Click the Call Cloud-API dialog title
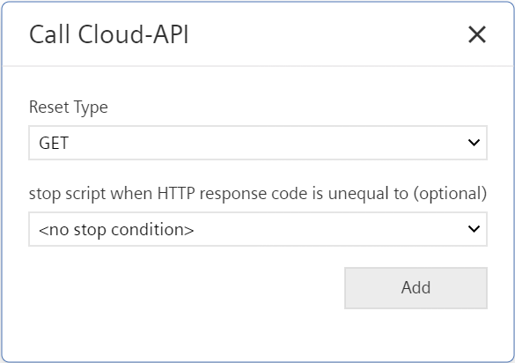This screenshot has width=515, height=363. 109,34
